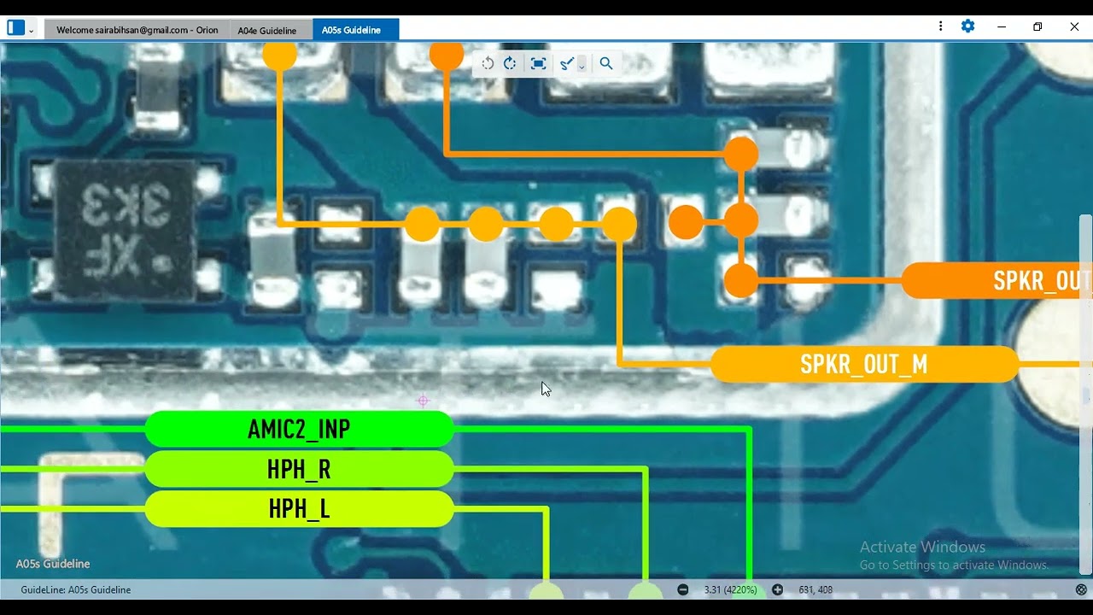Click the zoom out minus button
This screenshot has height=615, width=1093.
click(683, 589)
